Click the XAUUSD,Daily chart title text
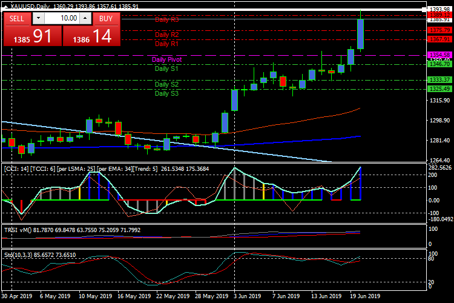 (30, 6)
